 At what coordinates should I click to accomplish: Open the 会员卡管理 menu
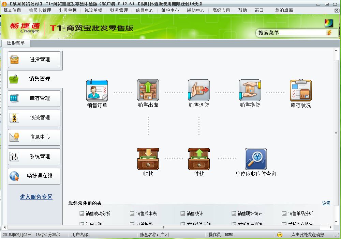pyautogui.click(x=40, y=10)
